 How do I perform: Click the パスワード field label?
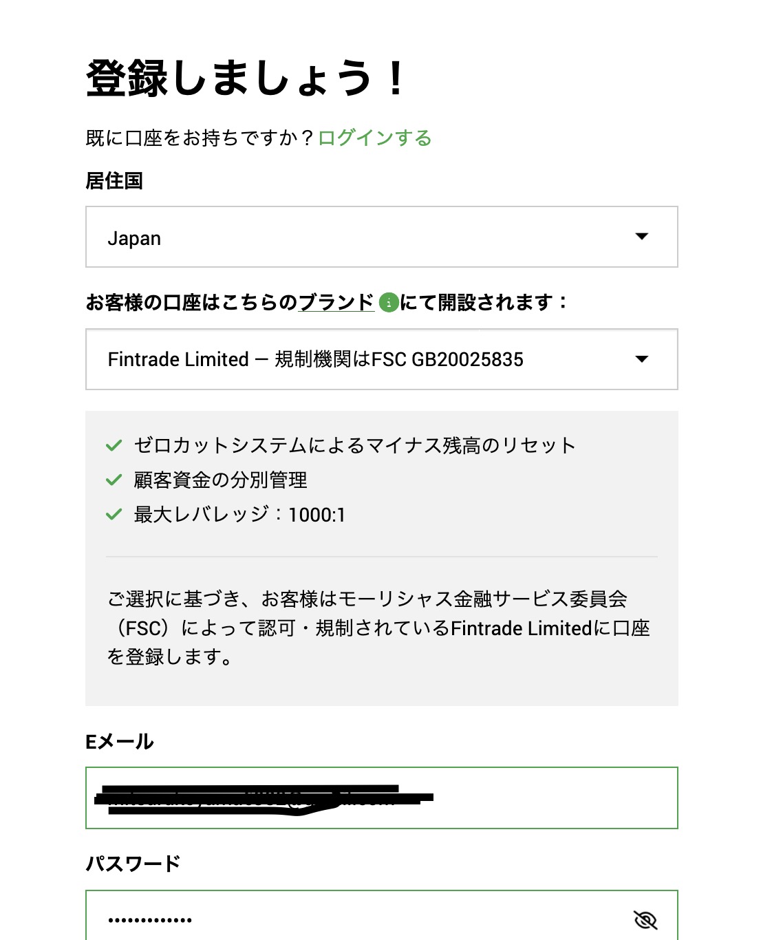(133, 863)
